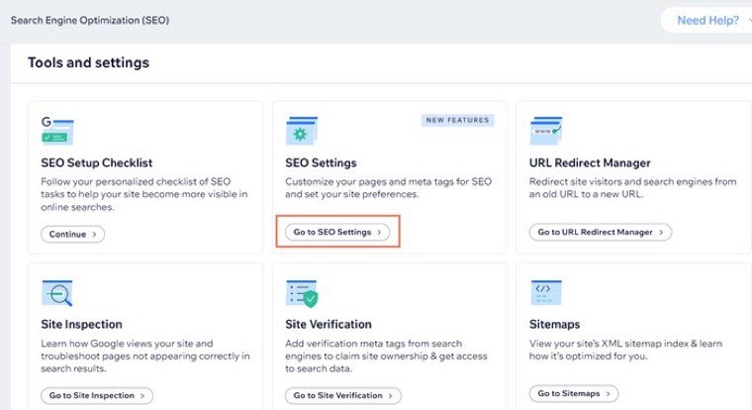The width and height of the screenshot is (752, 410).
Task: Click the URL Redirect Manager heading
Action: click(x=590, y=162)
